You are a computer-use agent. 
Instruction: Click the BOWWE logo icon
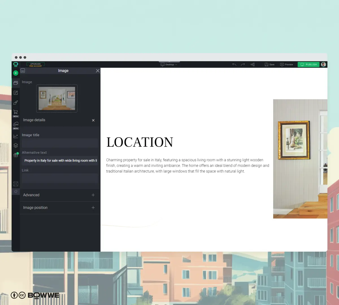pyautogui.click(x=16, y=64)
